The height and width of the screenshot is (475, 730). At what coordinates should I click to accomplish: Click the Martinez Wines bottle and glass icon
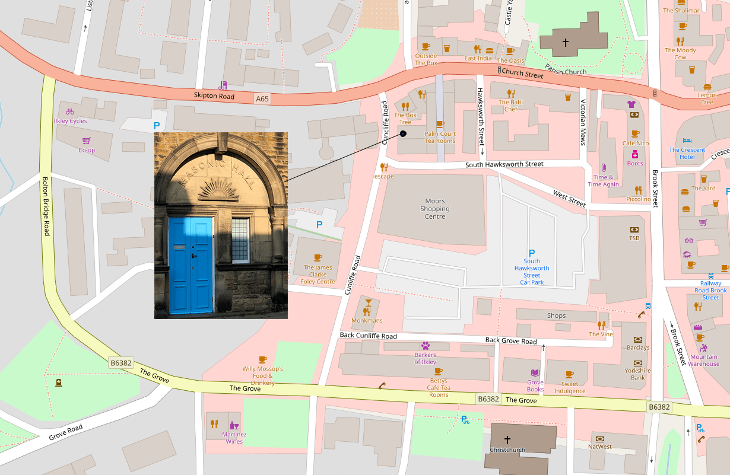tap(234, 425)
